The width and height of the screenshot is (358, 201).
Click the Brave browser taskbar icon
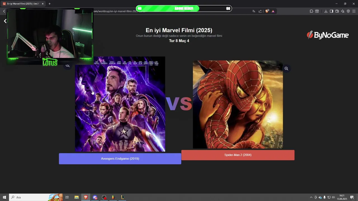(x=86, y=197)
